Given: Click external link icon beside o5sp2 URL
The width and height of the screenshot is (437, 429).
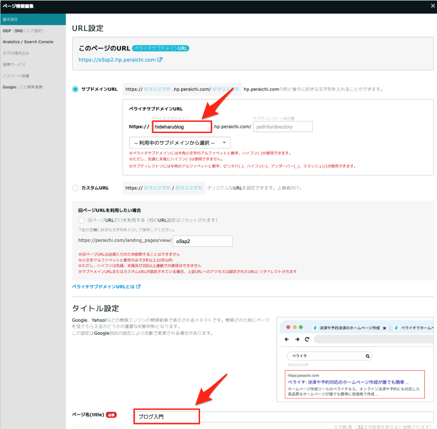Looking at the screenshot, I should 160,60.
